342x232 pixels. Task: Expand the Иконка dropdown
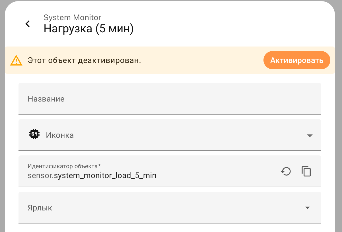(x=310, y=135)
